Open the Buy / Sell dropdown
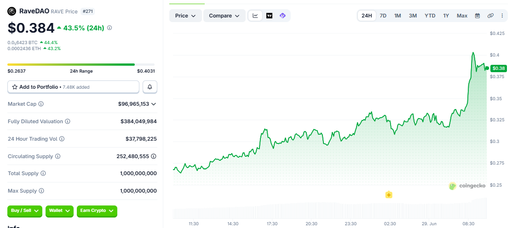Screen dimensions: 512x228 coord(25,211)
